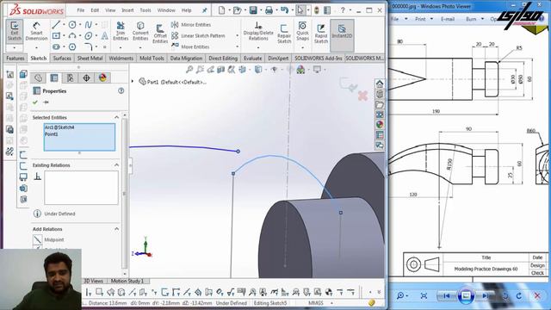Open the FeatureManager design tree tab
This screenshot has width=551, height=310.
pos(38,78)
